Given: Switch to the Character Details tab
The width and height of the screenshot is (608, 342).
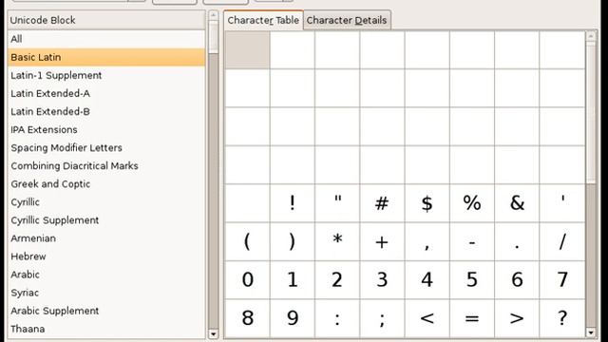Looking at the screenshot, I should (347, 20).
